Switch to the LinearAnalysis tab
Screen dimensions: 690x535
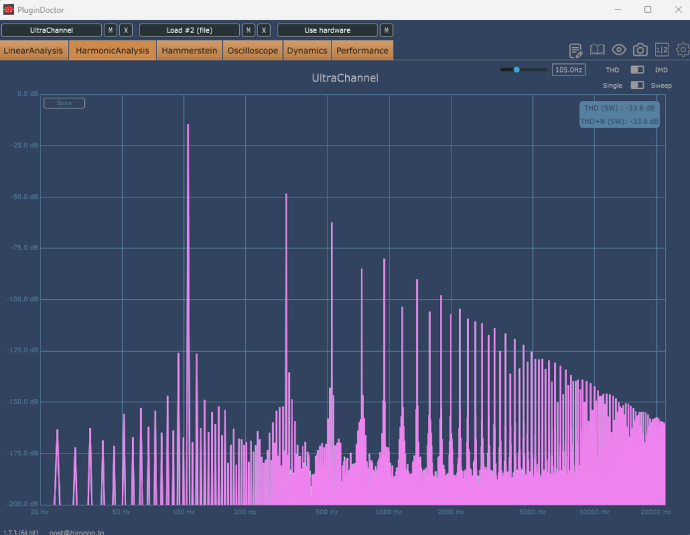(34, 50)
